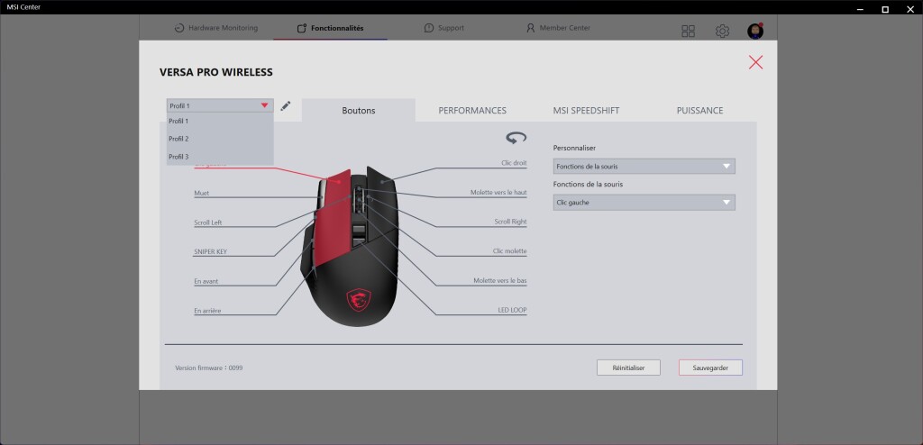
Task: Open the settings gear icon
Action: tap(722, 32)
